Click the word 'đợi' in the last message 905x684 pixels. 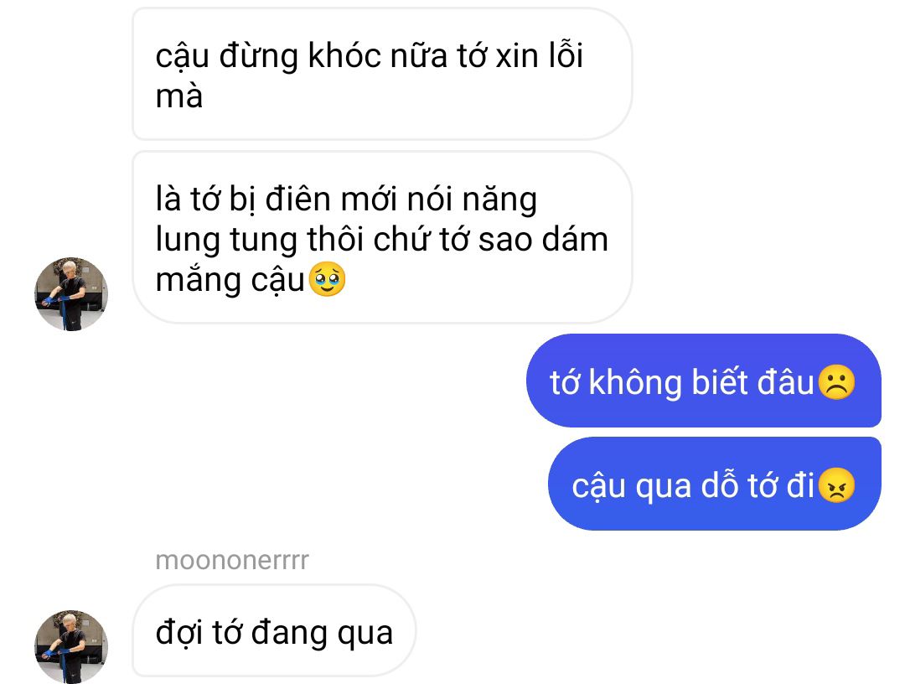179,633
